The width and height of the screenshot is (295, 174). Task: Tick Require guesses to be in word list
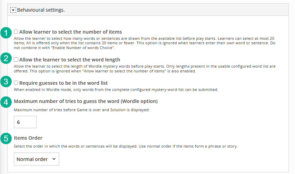tap(16, 83)
